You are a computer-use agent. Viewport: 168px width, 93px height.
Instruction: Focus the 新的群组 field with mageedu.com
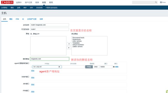click(x=50, y=59)
